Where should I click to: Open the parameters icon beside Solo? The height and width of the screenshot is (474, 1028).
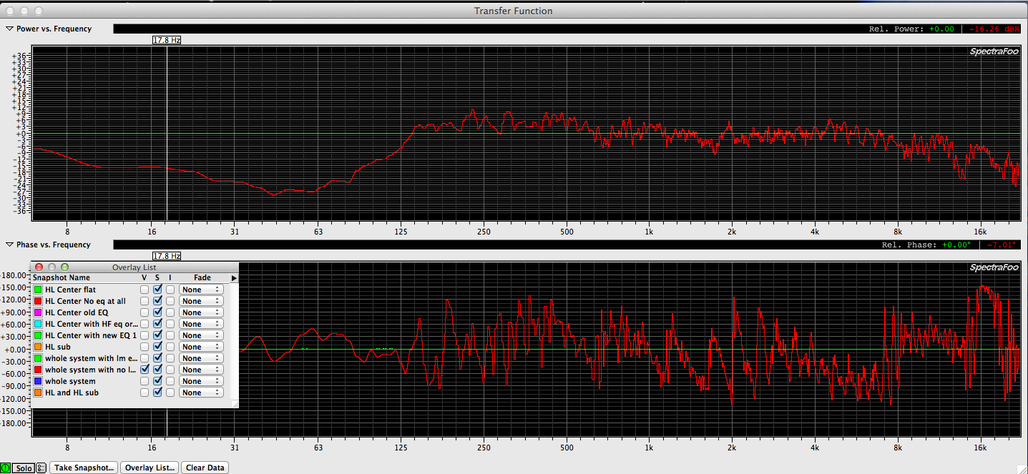point(41,468)
